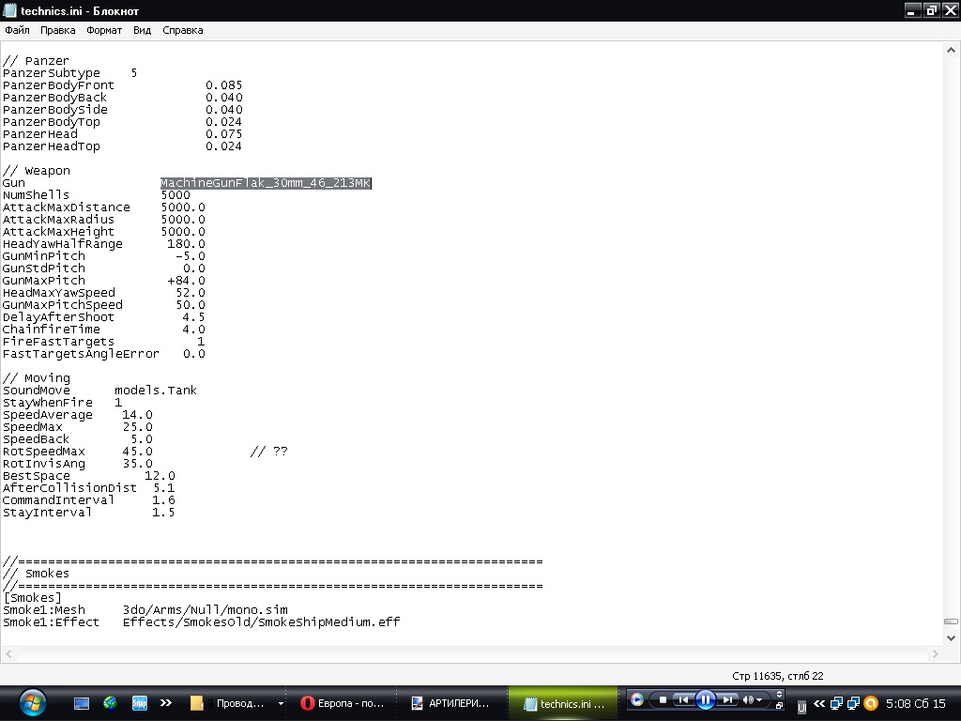Click the Show Desktop quick launch icon
Image resolution: width=961 pixels, height=721 pixels.
[82, 703]
